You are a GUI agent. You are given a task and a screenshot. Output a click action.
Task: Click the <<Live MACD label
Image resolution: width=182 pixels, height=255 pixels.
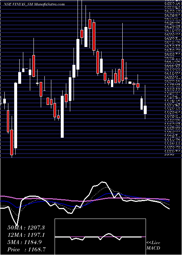coord(153,246)
